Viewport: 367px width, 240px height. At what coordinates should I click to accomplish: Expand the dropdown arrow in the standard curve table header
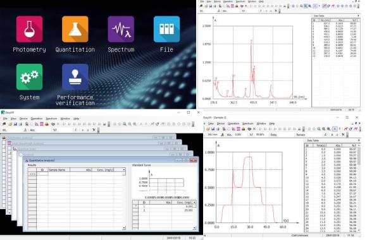pos(194,202)
